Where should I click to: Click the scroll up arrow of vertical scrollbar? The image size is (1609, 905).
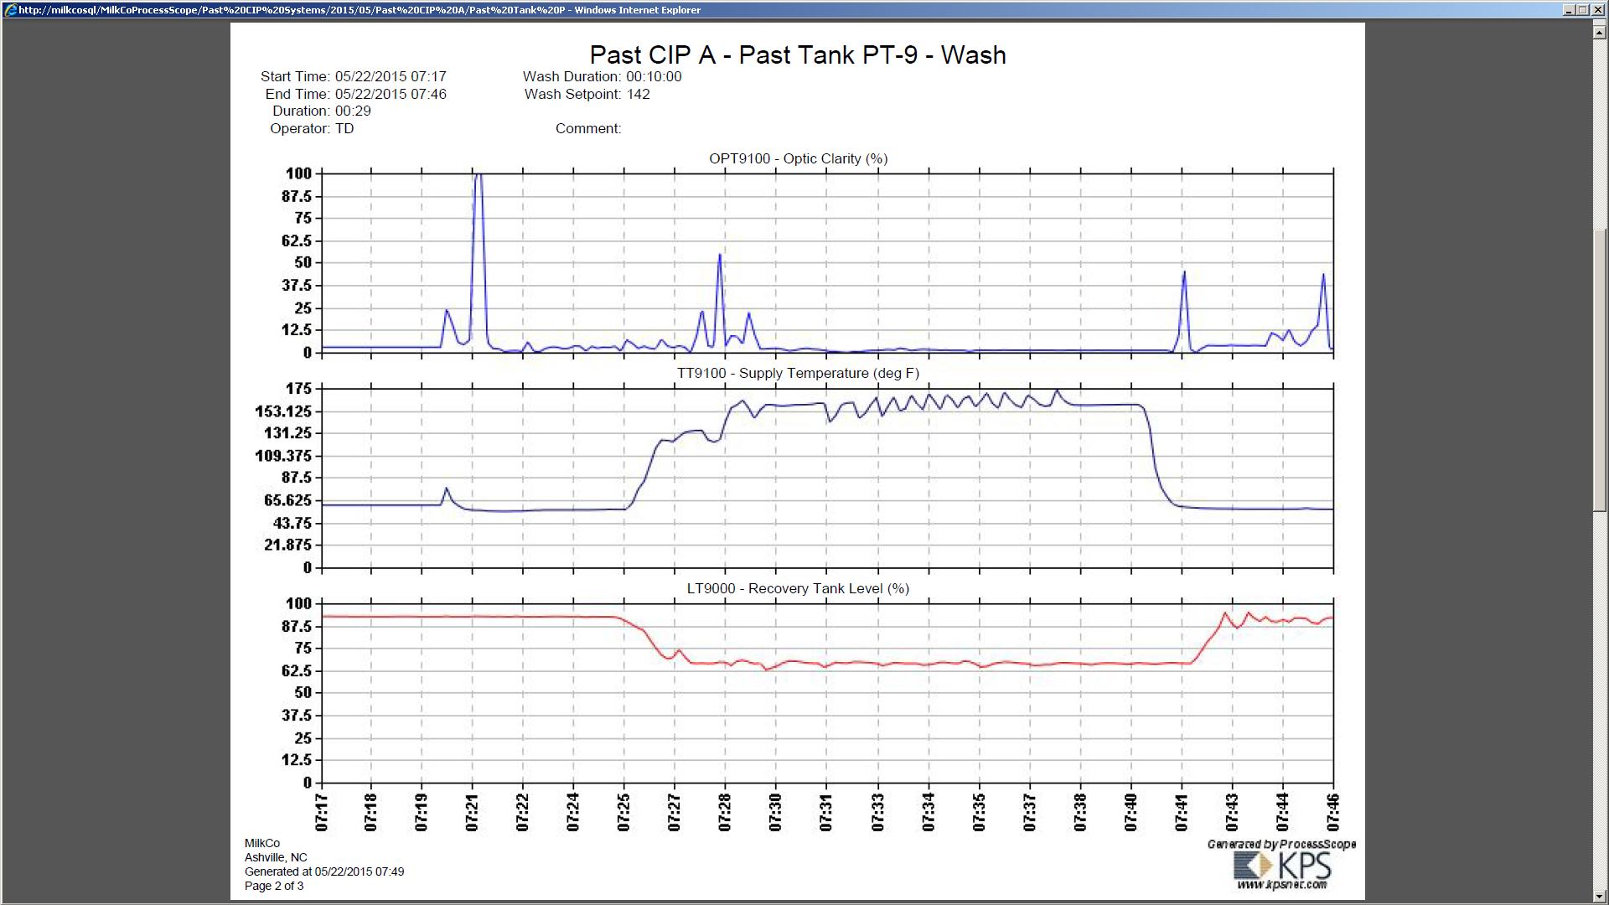[1600, 32]
